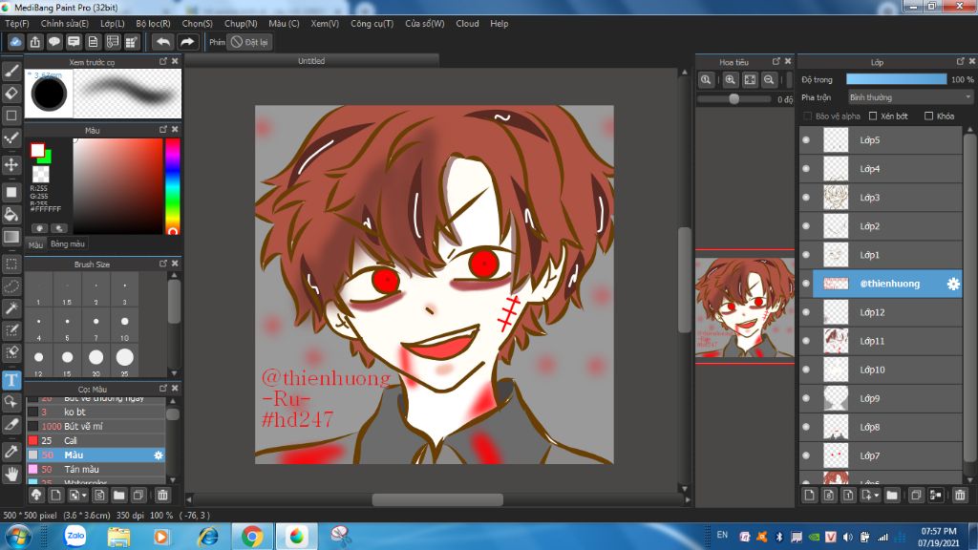
Task: Select the Untitled canvas tab
Action: [311, 60]
